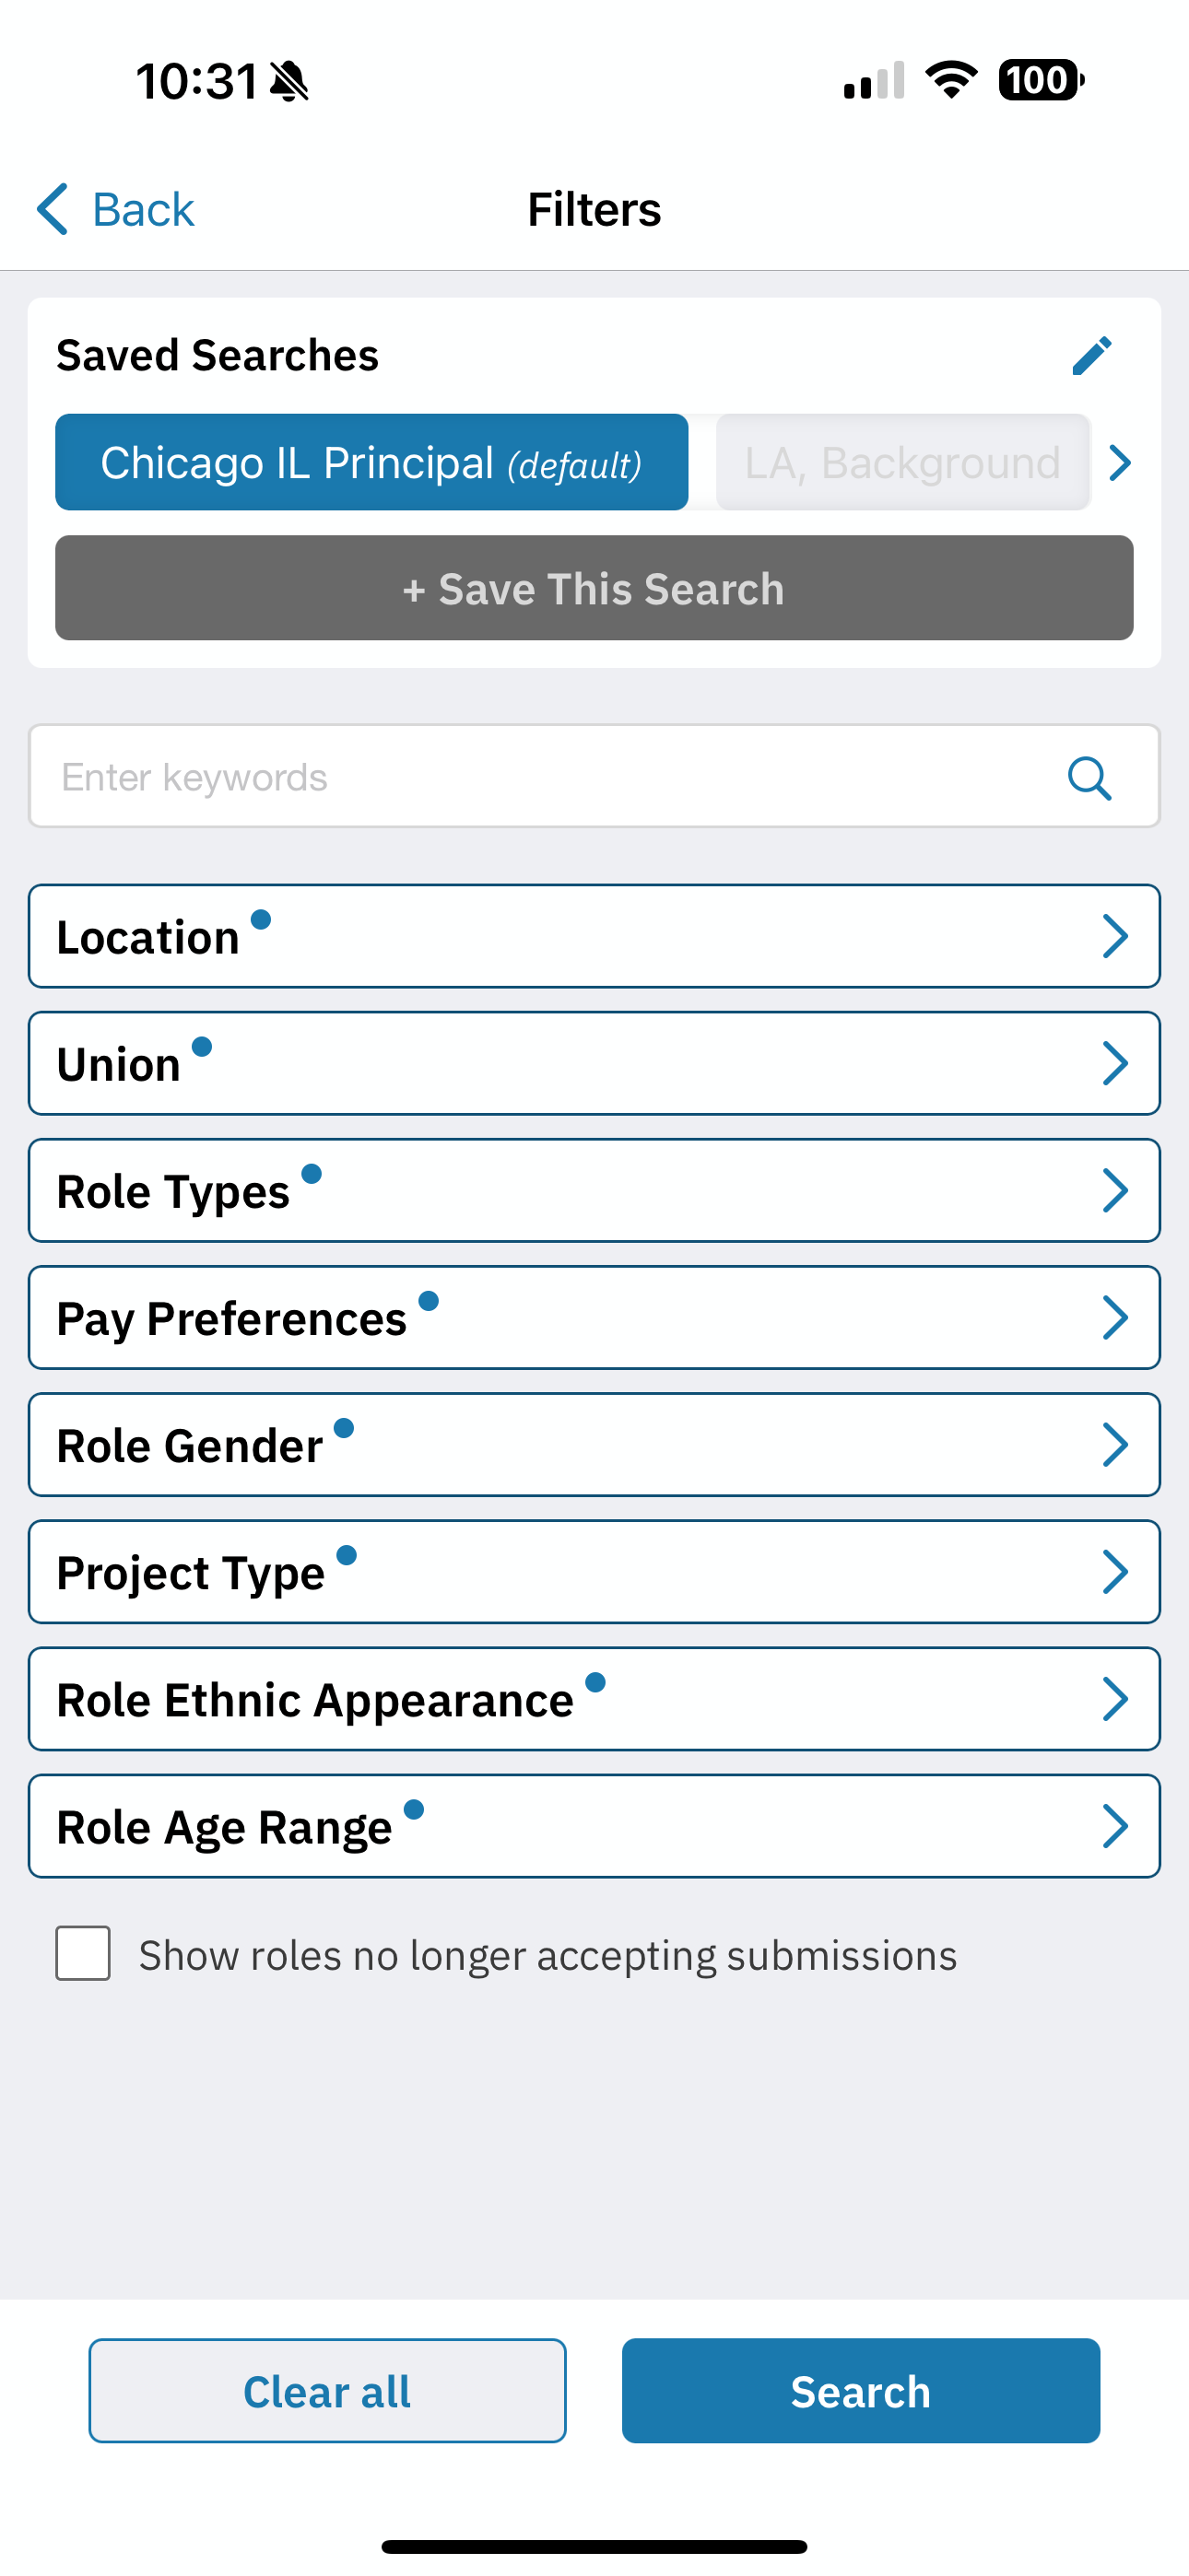Tap the pencil edit icon for Saved Searches

pos(1092,355)
